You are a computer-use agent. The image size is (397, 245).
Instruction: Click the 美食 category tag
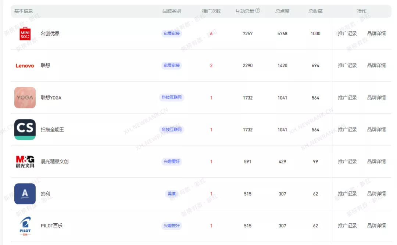[x=171, y=194]
